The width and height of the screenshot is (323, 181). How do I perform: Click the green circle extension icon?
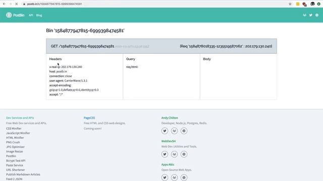point(318,4)
